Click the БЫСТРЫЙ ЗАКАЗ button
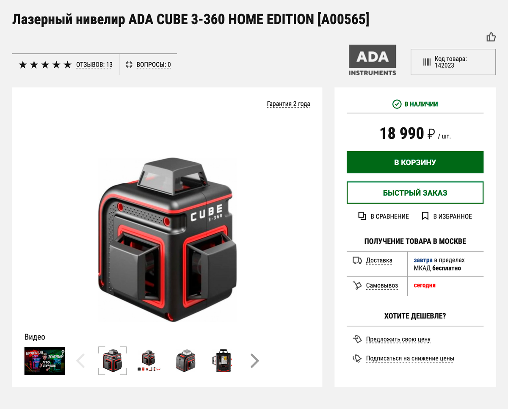 415,193
